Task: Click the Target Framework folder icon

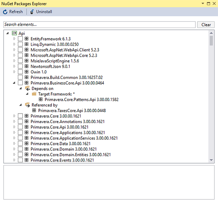Action: (34, 94)
